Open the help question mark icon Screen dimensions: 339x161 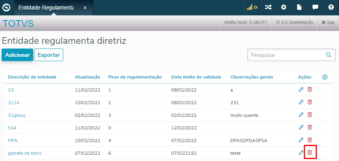pos(331,7)
